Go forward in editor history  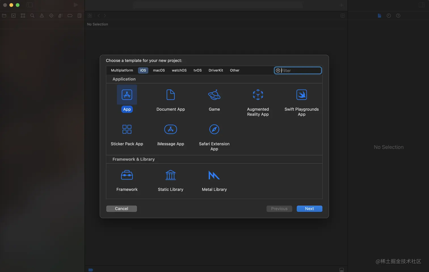click(x=105, y=16)
